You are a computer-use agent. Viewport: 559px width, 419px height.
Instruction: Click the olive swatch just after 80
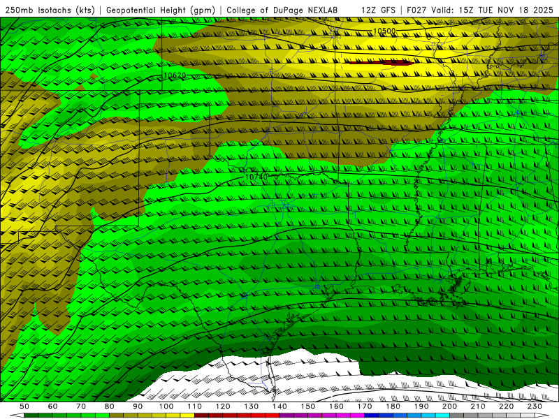[x=117, y=416]
